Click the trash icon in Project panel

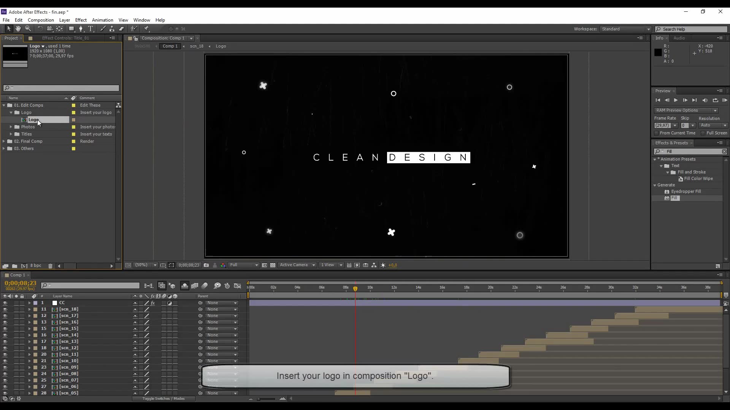pos(50,266)
